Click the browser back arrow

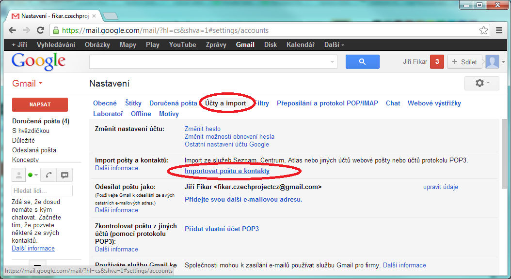[x=13, y=30]
